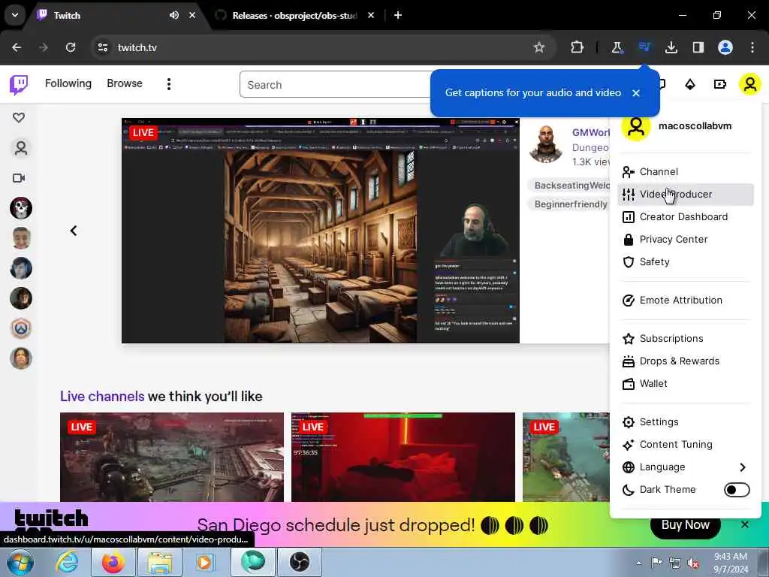
Task: Go to previous carousel stream
Action: coord(74,231)
